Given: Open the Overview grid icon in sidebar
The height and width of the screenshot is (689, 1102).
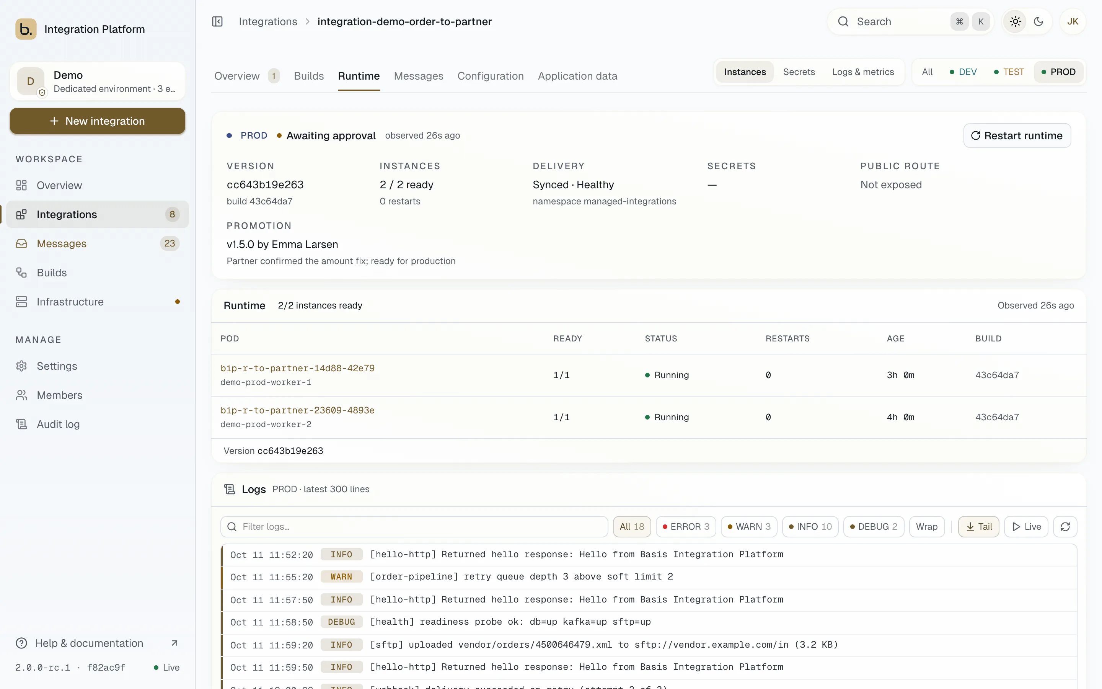Looking at the screenshot, I should pyautogui.click(x=21, y=185).
